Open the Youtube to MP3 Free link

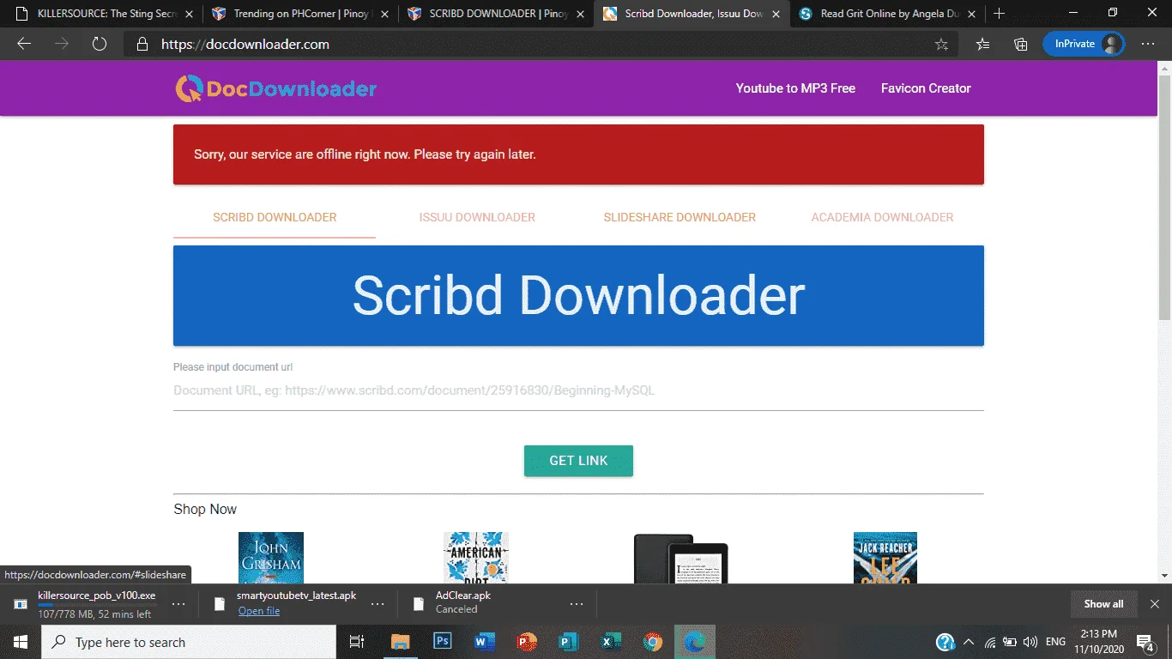point(795,88)
